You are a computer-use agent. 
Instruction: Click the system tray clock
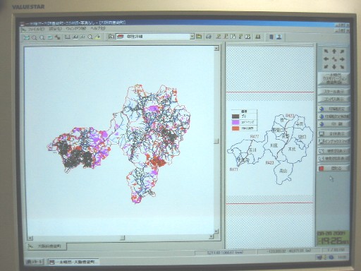pyautogui.click(x=342, y=258)
